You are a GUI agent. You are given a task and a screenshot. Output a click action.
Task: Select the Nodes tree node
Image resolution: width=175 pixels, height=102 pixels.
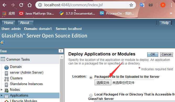(15, 90)
